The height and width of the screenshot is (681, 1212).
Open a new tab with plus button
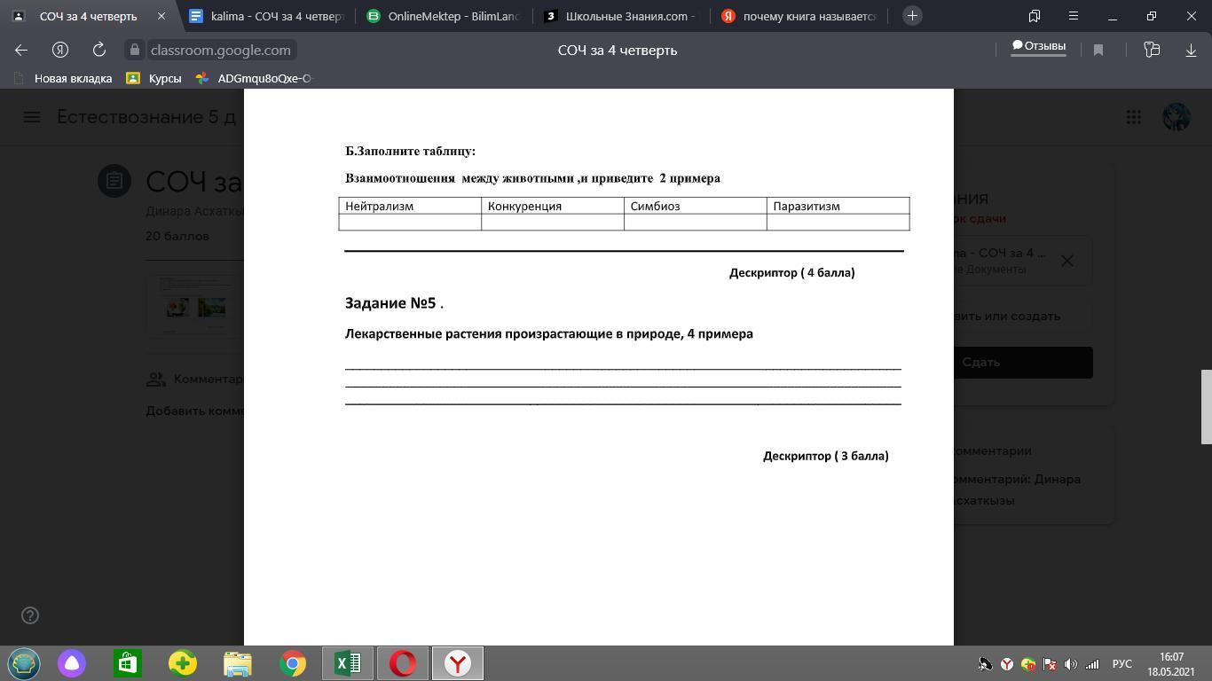[912, 16]
